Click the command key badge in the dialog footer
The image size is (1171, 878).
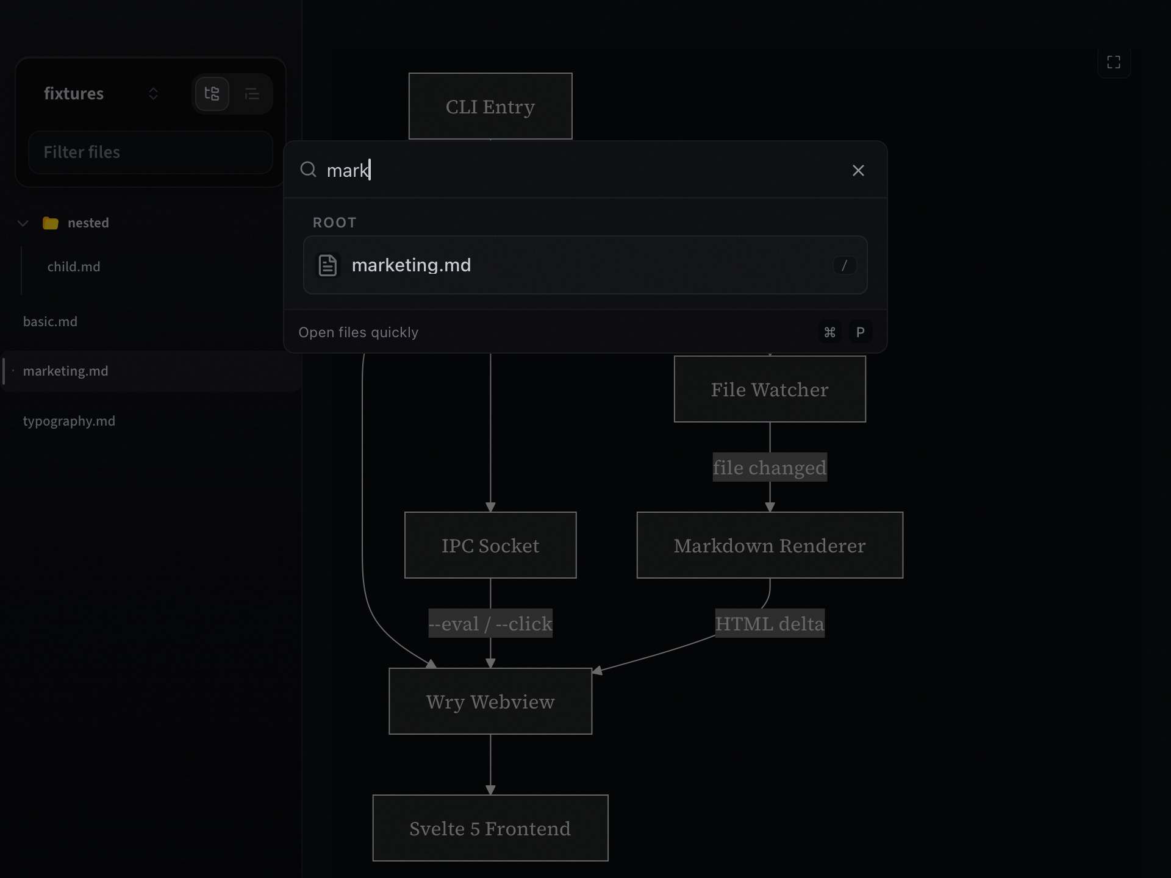[x=829, y=332]
